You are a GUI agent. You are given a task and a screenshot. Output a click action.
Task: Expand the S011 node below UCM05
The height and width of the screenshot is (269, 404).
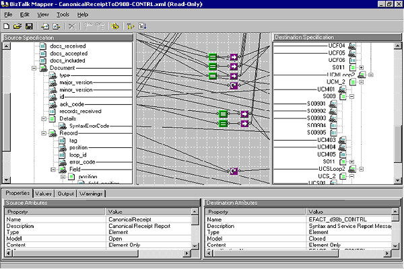(x=351, y=162)
